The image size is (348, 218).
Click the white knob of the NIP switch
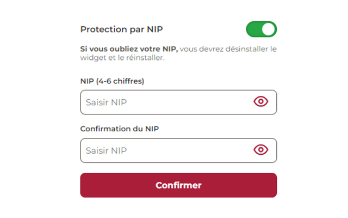[x=269, y=29]
